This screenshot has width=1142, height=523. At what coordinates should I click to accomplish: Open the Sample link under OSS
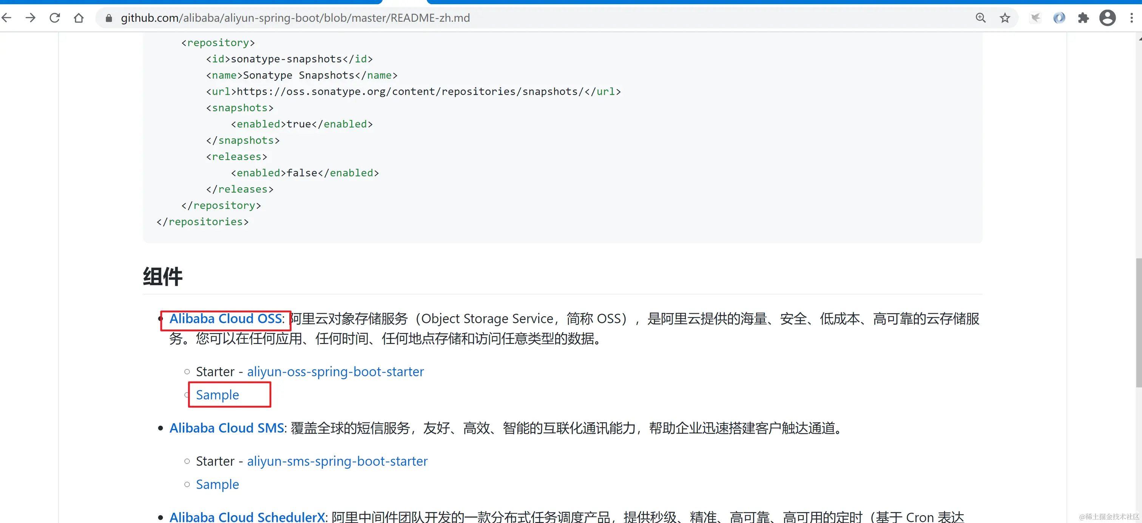pyautogui.click(x=217, y=395)
